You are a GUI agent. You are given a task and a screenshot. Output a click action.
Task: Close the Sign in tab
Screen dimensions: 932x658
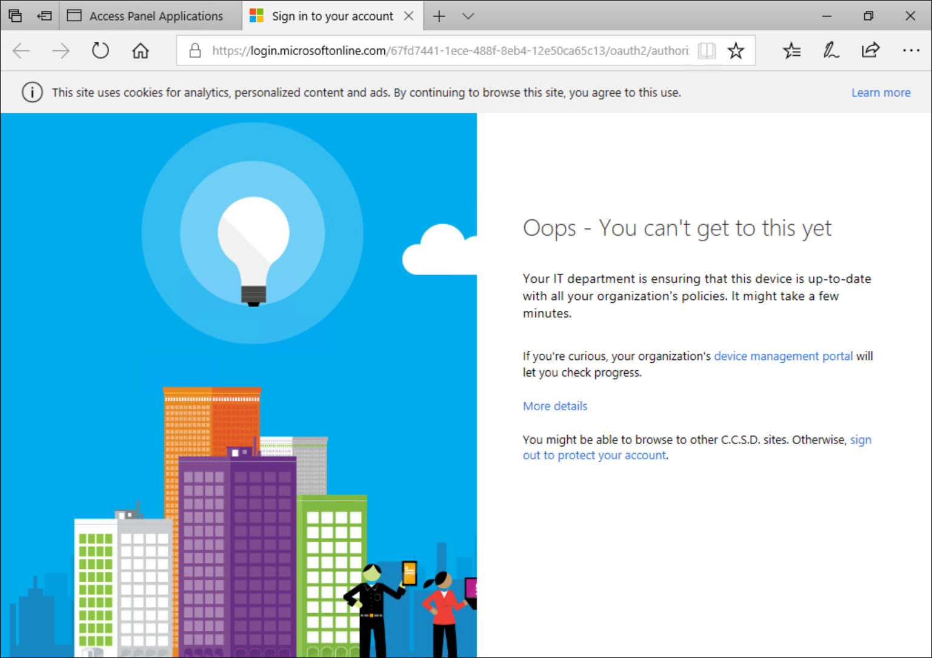pyautogui.click(x=409, y=16)
